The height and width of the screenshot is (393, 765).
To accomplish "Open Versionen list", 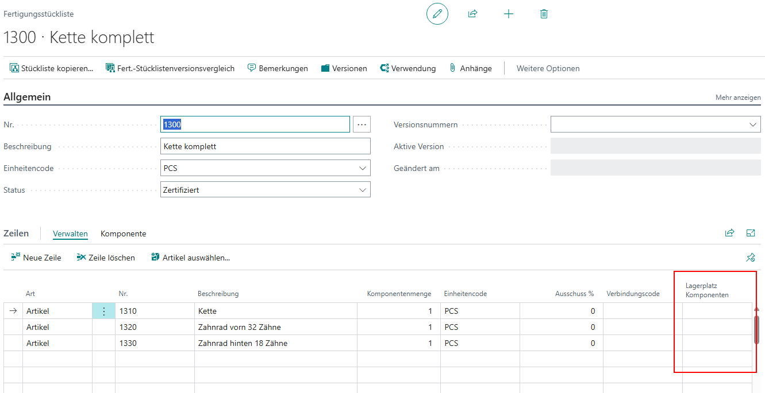I will [344, 68].
